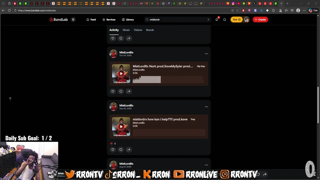This screenshot has width=320, height=180.
Task: Open the Extensions puzzle icon
Action: pos(273,10)
